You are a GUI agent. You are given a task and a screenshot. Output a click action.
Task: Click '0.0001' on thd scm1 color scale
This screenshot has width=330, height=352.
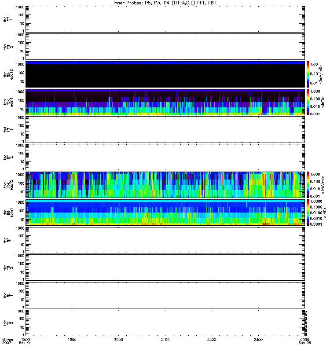316,224
